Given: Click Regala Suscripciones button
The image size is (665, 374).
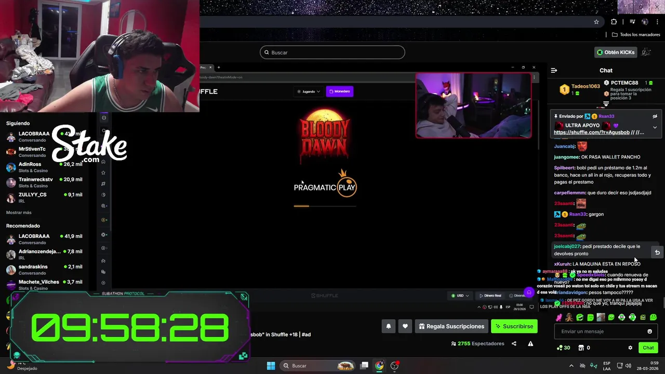Looking at the screenshot, I should [451, 326].
